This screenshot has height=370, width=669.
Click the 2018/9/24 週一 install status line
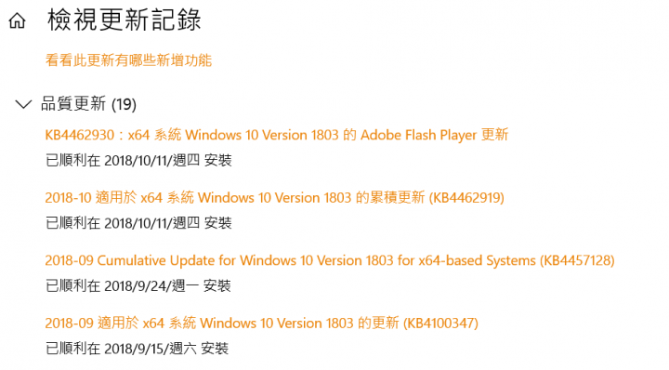point(138,286)
